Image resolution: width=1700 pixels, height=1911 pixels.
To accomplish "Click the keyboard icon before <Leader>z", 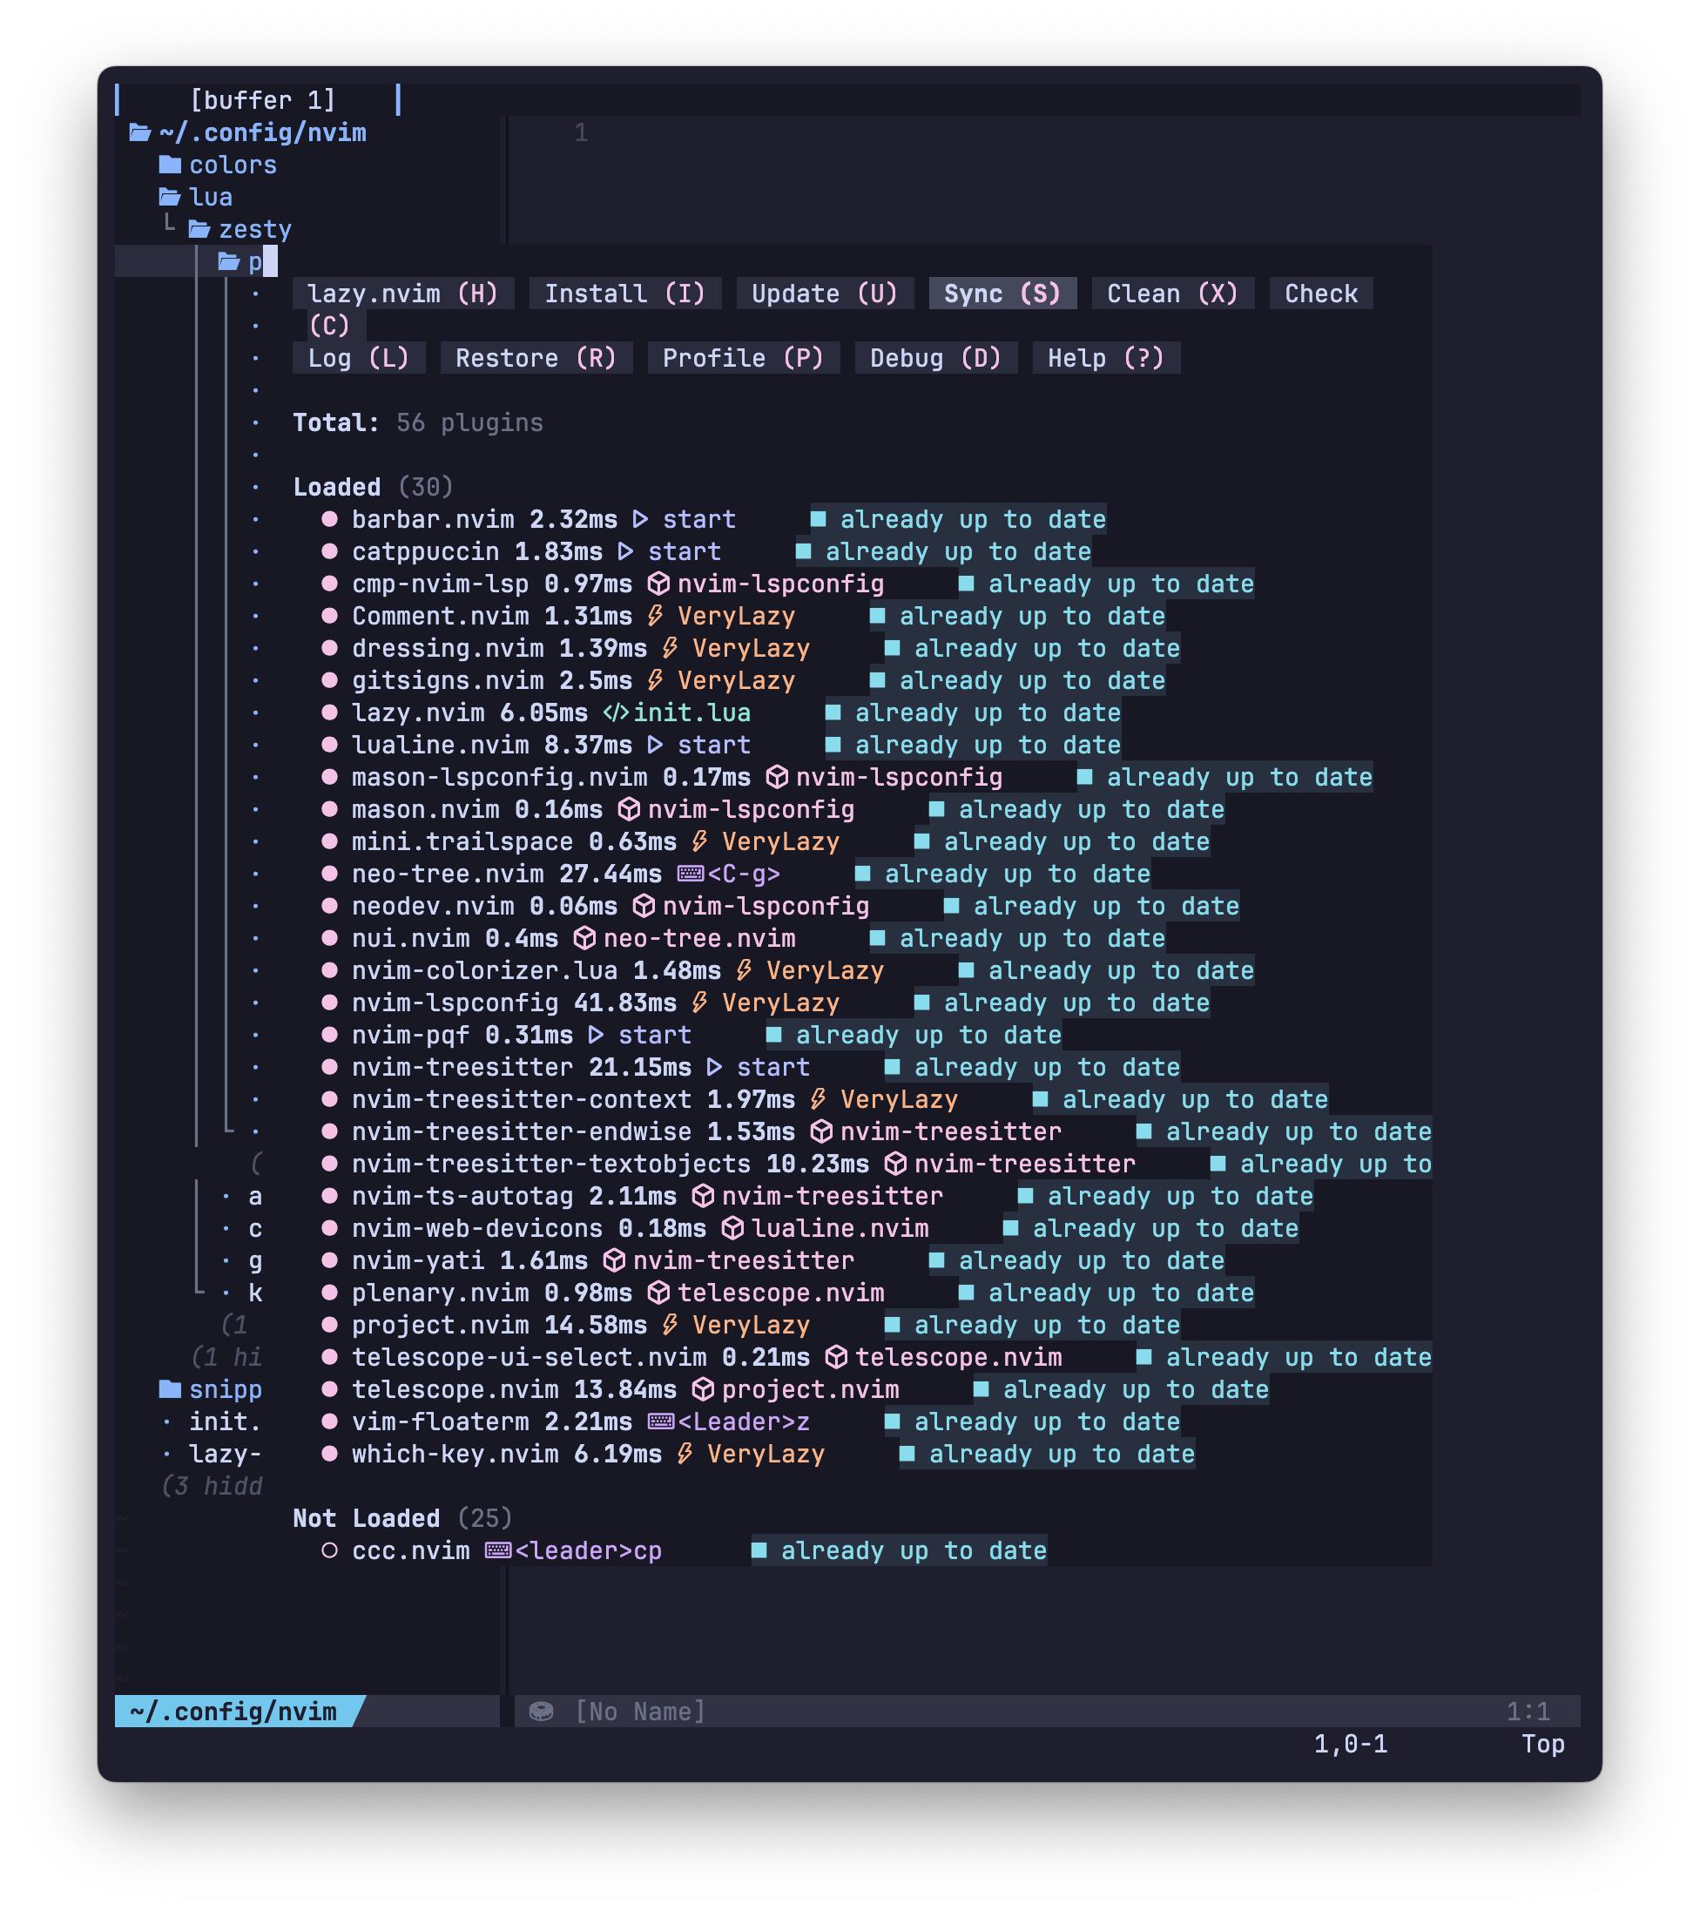I will (x=661, y=1422).
